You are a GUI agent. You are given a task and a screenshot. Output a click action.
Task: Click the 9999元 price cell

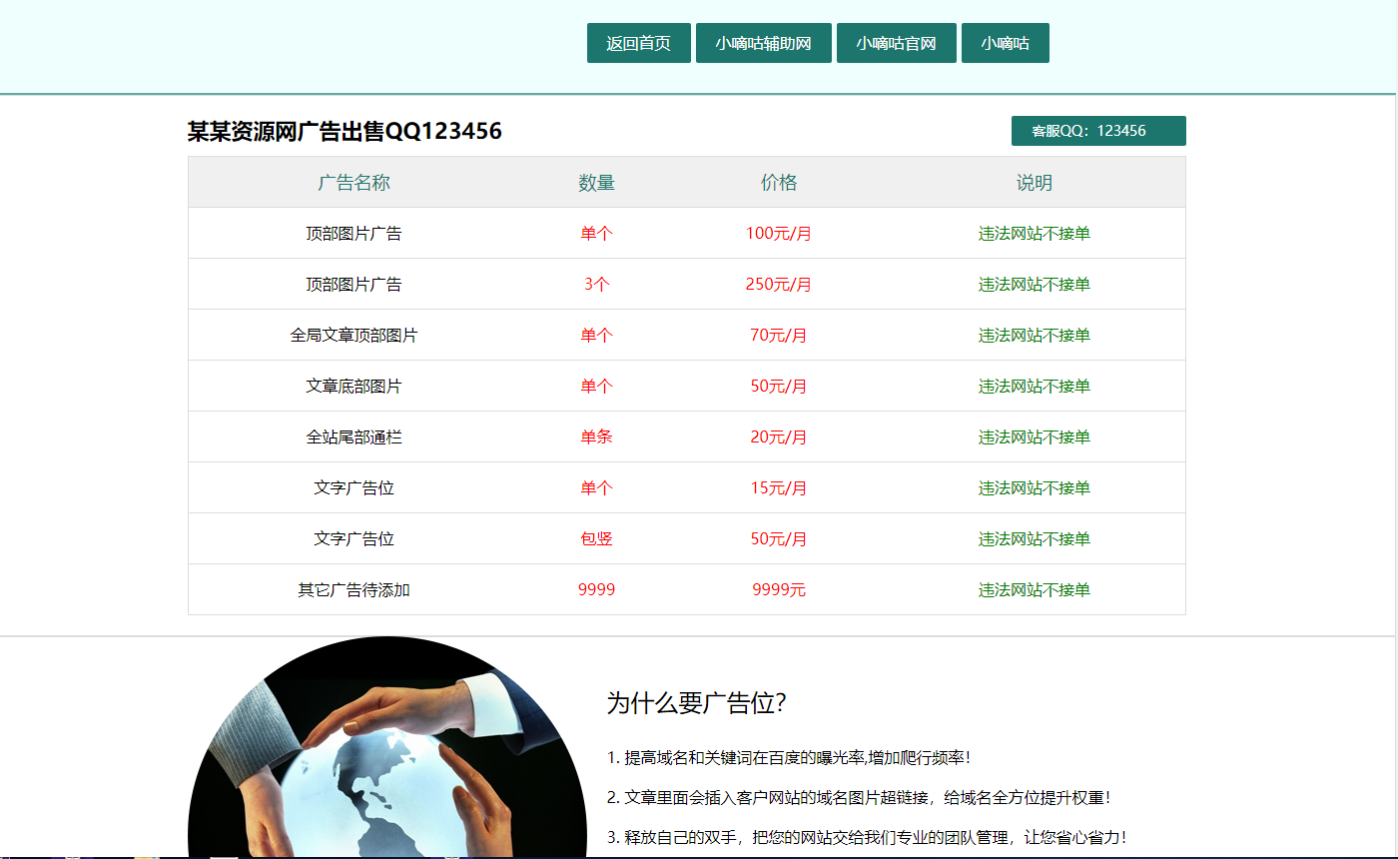[x=779, y=589]
